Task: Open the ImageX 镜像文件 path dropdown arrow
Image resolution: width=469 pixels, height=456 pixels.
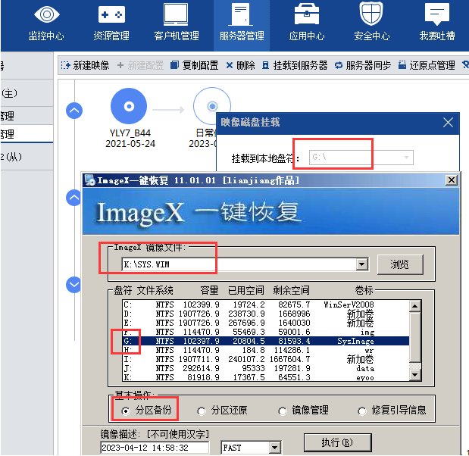Action: (362, 264)
